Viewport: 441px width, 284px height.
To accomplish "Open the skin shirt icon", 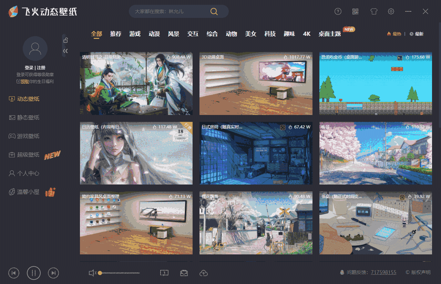I will click(374, 11).
